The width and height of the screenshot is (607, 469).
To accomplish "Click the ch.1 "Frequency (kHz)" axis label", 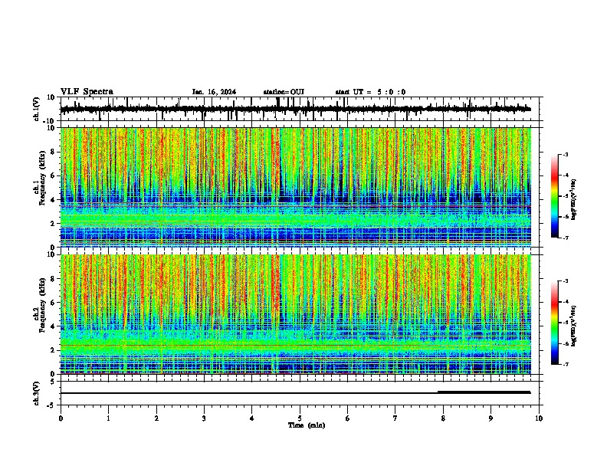I will point(42,179).
